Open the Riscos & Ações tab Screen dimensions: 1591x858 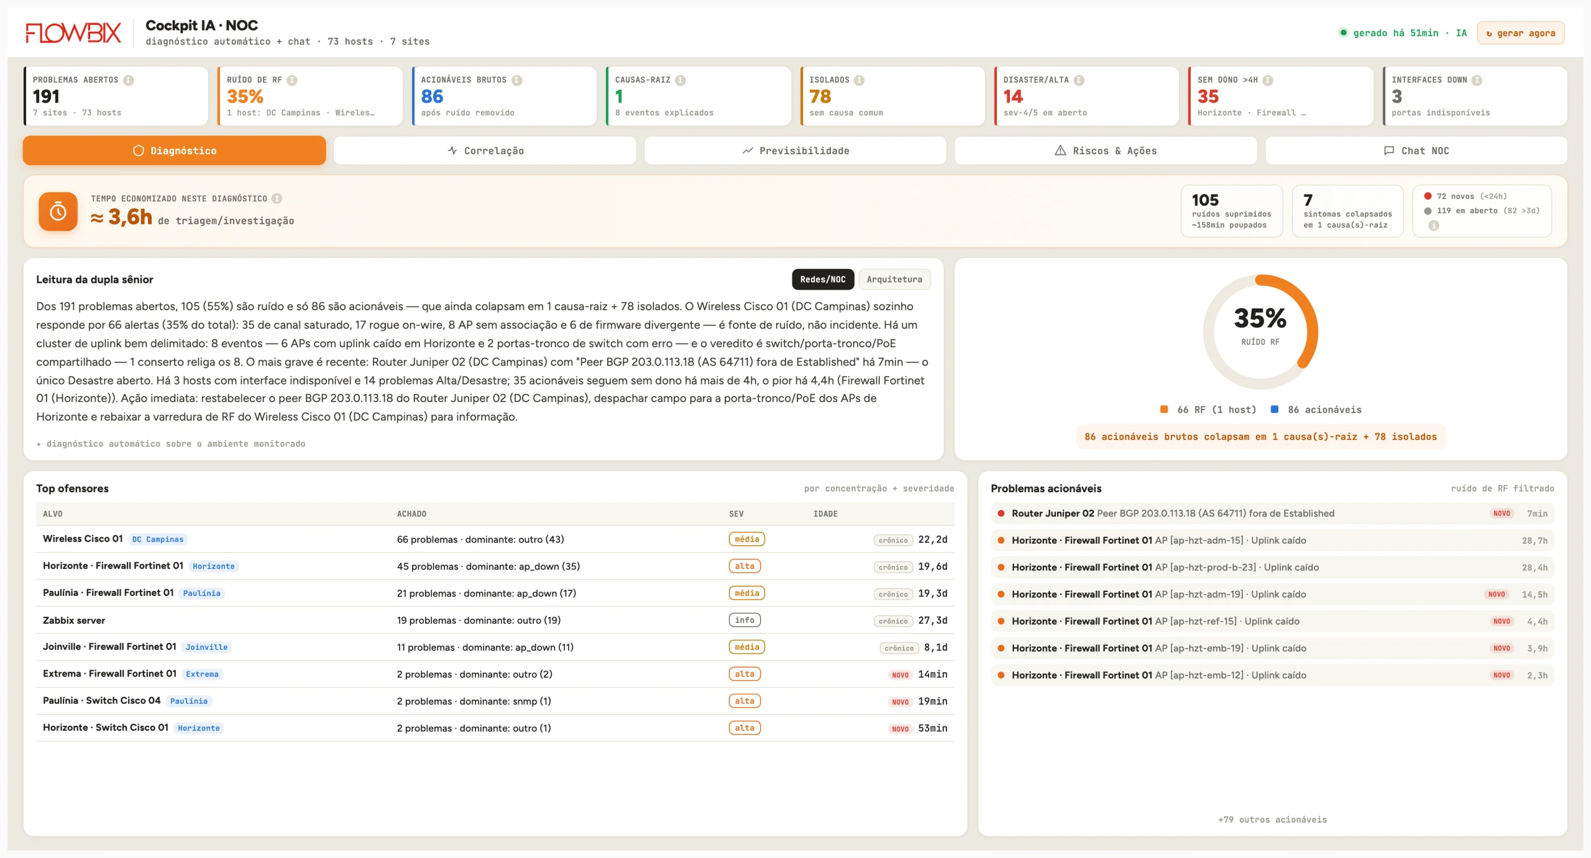point(1106,151)
